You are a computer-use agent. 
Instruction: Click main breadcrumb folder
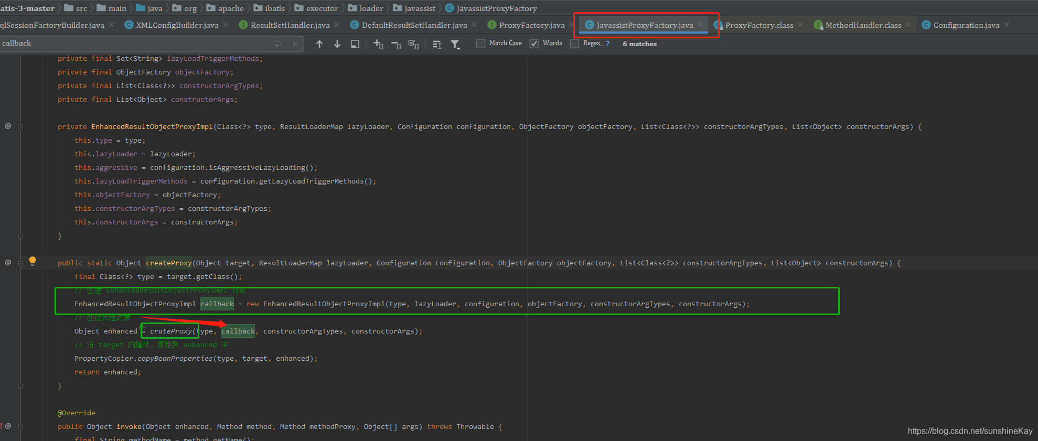pyautogui.click(x=111, y=8)
